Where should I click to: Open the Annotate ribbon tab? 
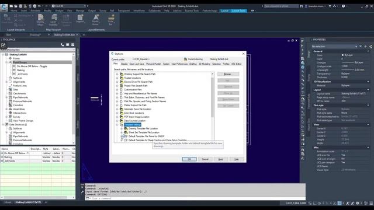pyautogui.click(x=35, y=10)
